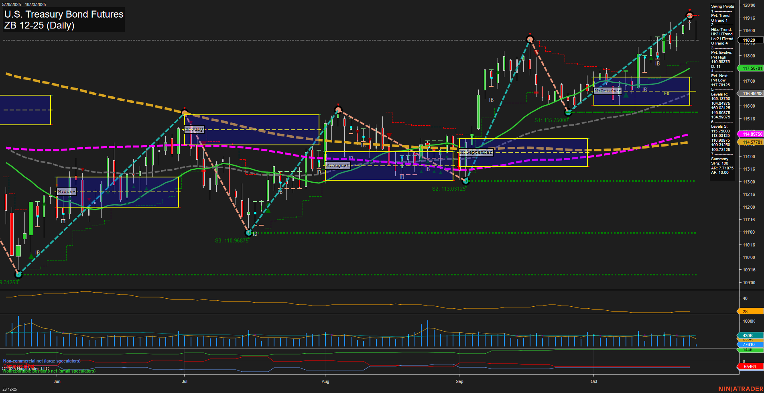Click the teal pivot circle at S1: 115.75000
This screenshot has width=764, height=393.
569,113
